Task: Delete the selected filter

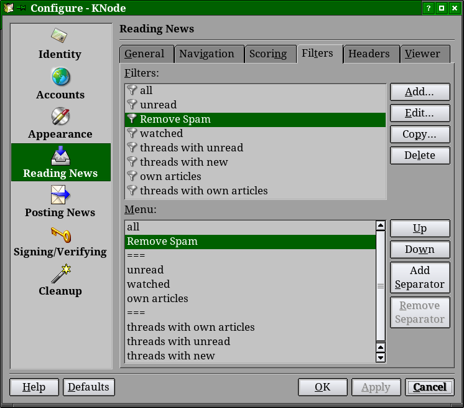Action: tap(420, 155)
